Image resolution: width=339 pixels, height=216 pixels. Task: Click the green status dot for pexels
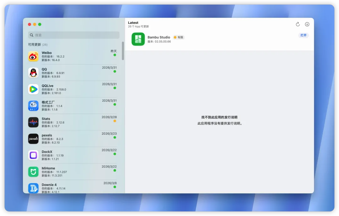[x=115, y=137]
